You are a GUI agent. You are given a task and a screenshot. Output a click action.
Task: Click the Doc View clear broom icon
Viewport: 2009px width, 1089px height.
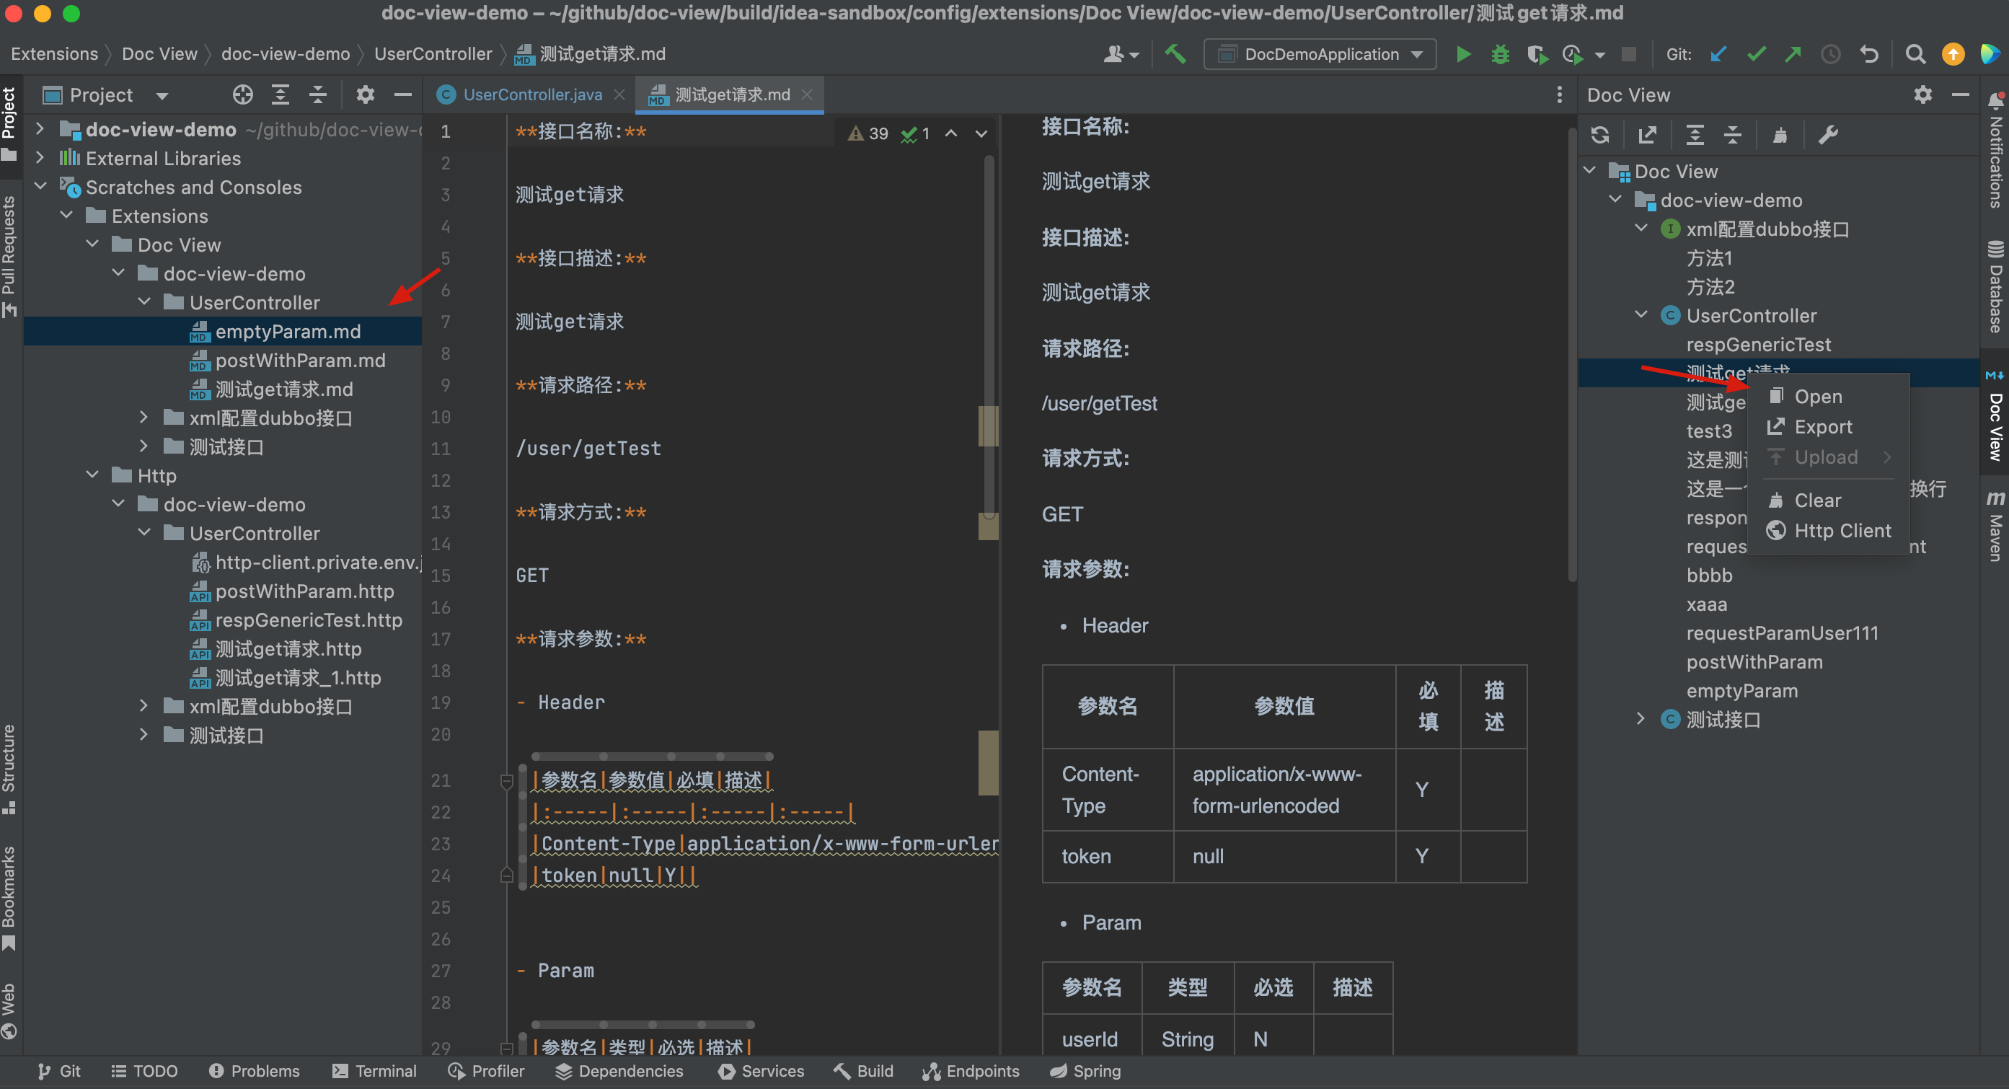(1780, 135)
